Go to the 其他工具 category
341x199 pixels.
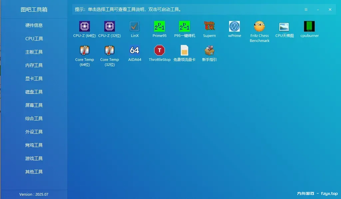[34, 172]
